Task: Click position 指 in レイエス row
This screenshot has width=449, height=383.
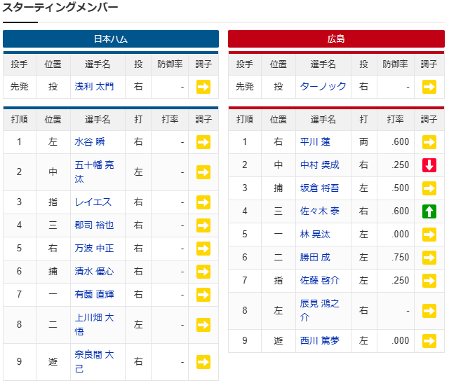Action: pyautogui.click(x=53, y=202)
